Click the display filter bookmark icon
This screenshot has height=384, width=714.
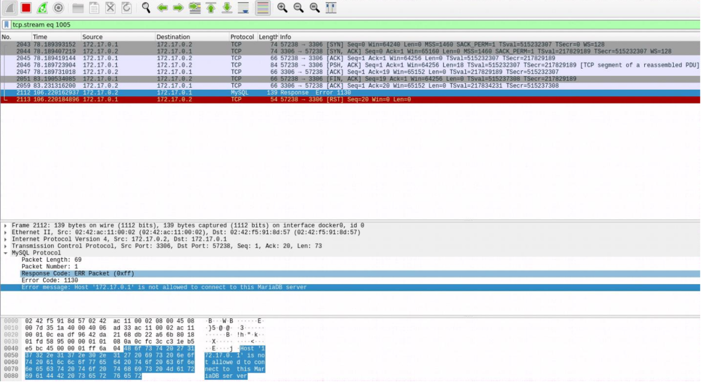point(7,25)
